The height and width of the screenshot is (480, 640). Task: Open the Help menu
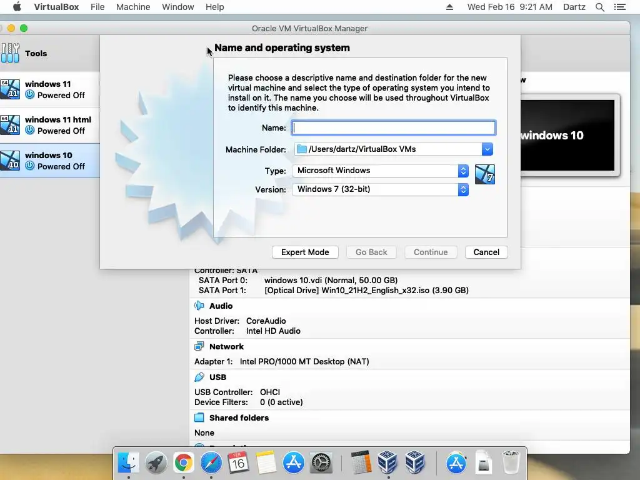(x=215, y=7)
